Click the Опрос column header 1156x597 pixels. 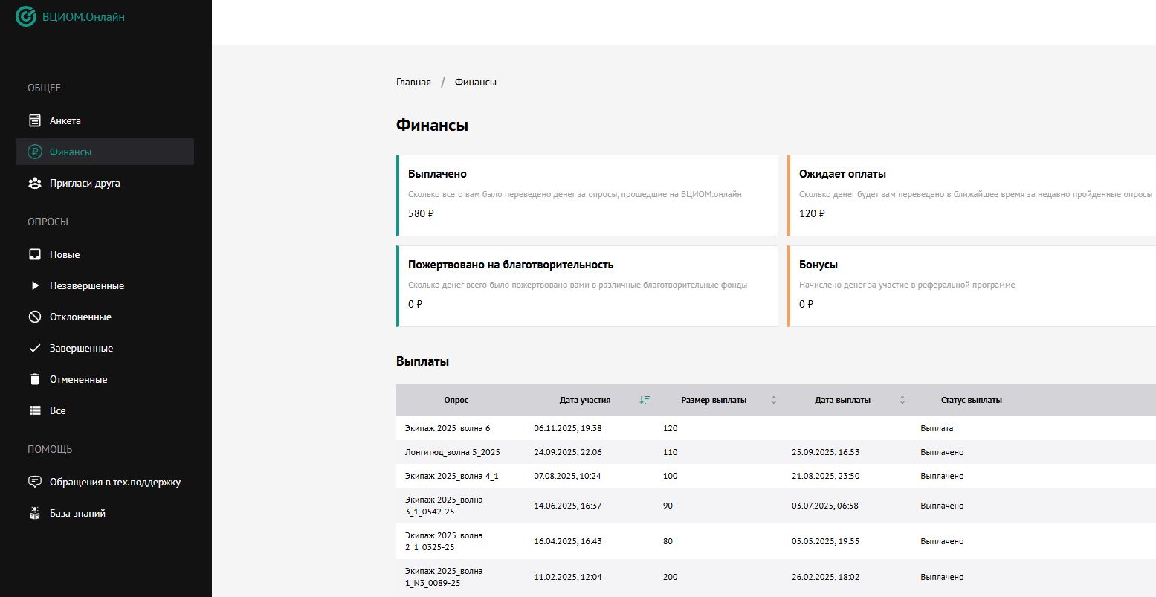coord(456,400)
